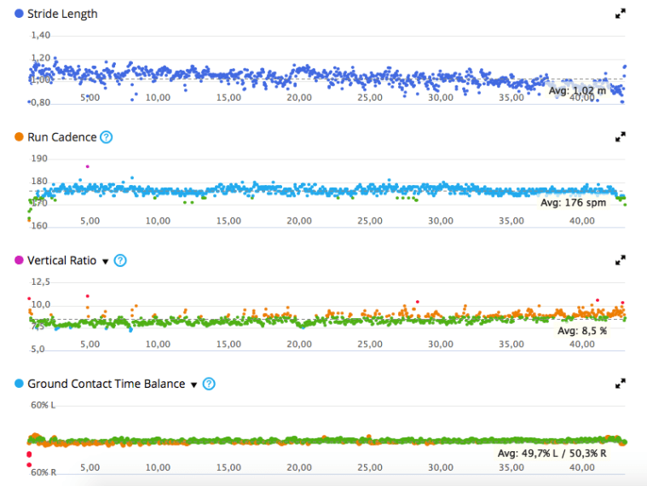647x486 pixels.
Task: Click the Avg: 8,5 % label
Action: (582, 330)
